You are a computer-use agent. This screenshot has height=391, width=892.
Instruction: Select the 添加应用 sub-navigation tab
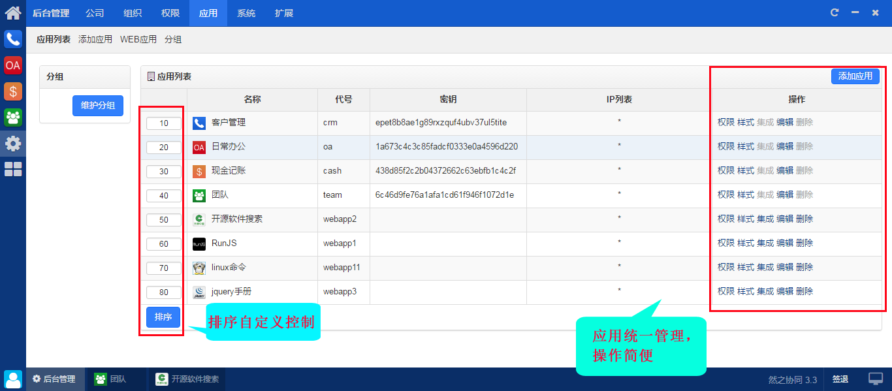[x=95, y=39]
